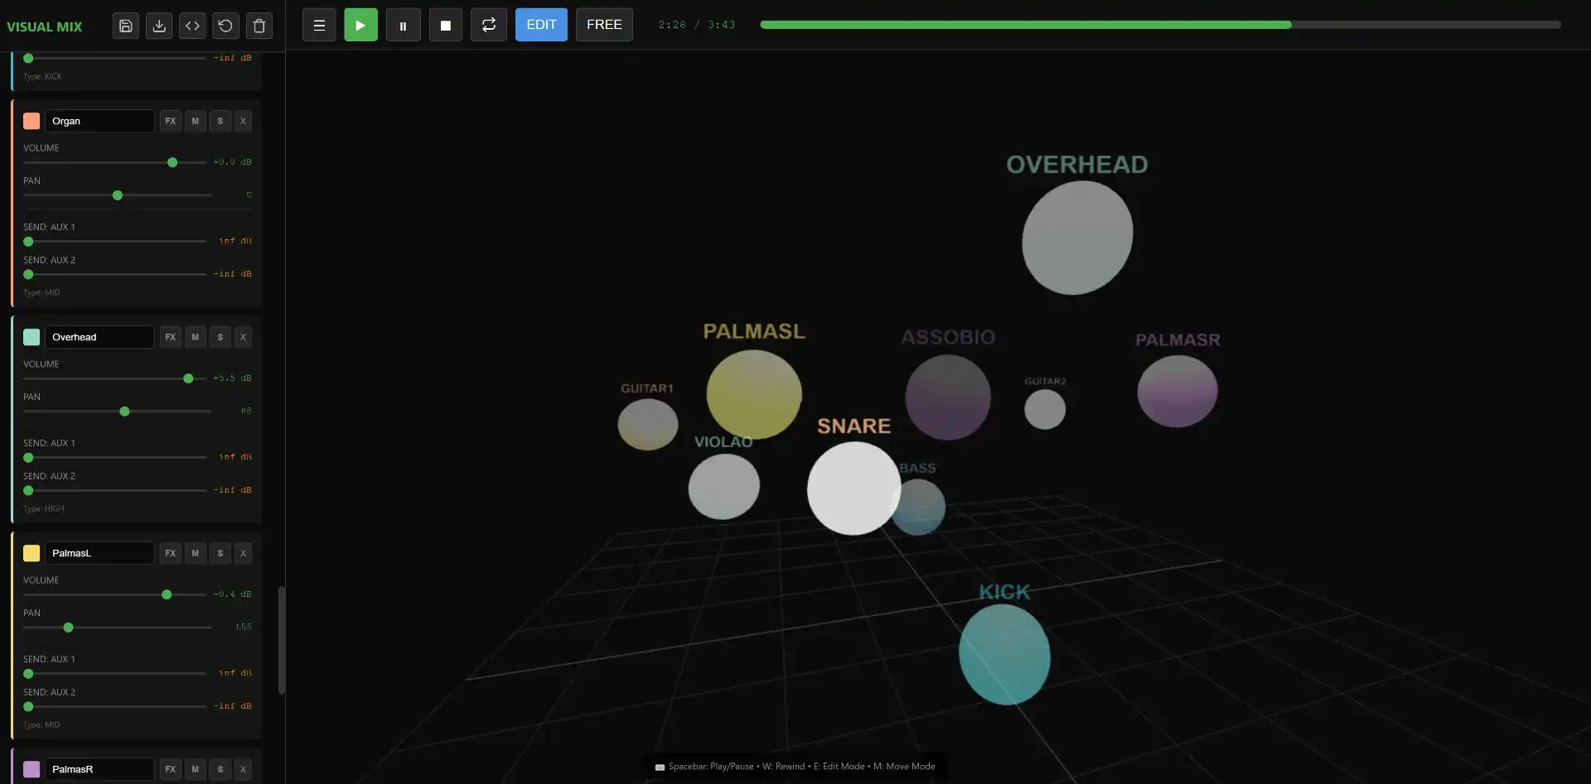
Task: Open FX for Overhead track
Action: click(170, 337)
